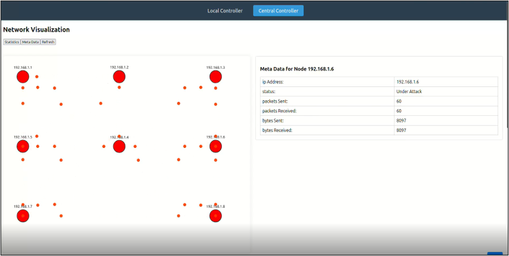Viewport: 509px width, 256px height.
Task: Select node 192.168.1.8 circle
Action: [216, 216]
